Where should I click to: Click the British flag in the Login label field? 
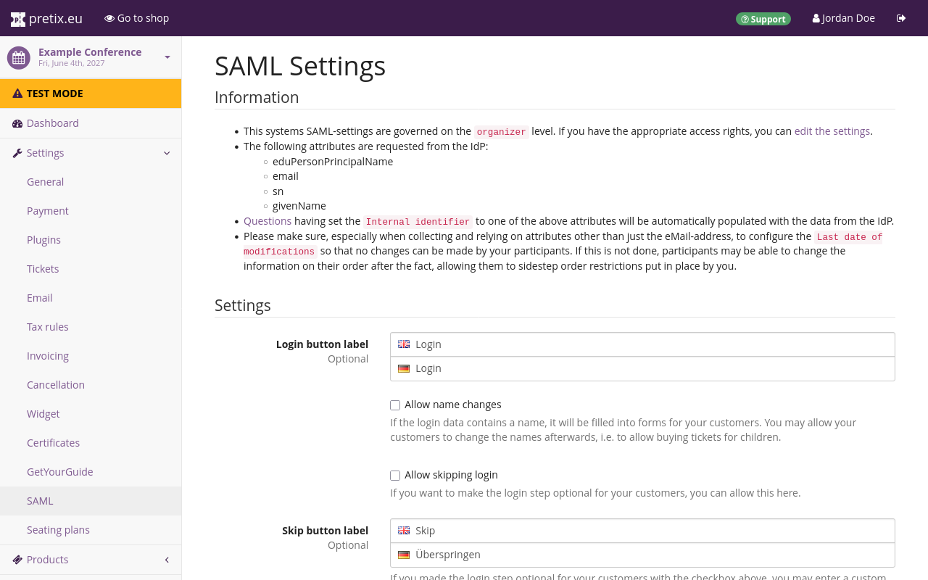tap(403, 344)
